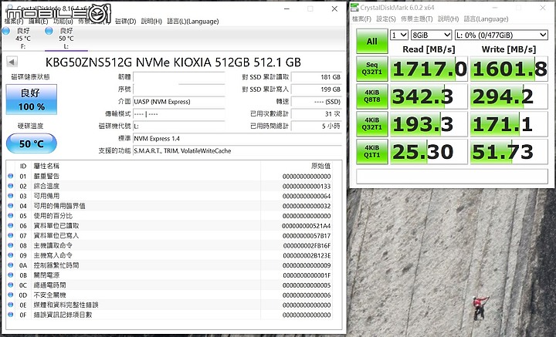This screenshot has height=337, width=556.
Task: Click the total host reads value 181 GB
Action: (x=317, y=77)
